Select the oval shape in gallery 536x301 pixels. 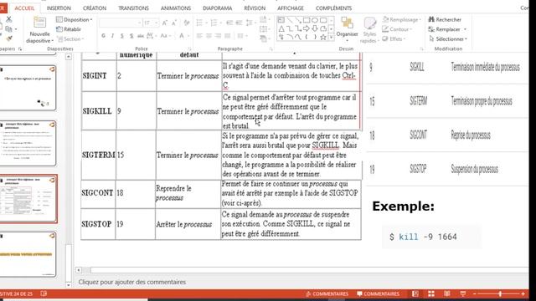pos(315,20)
